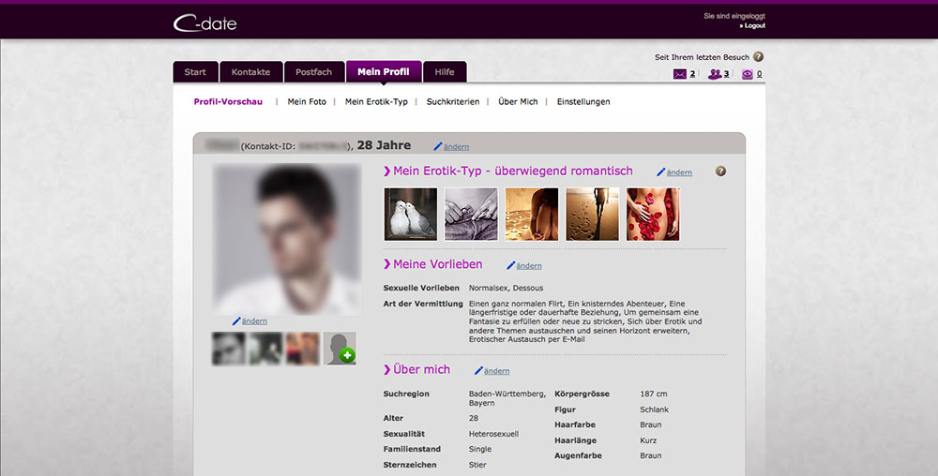
Task: Click the Logout link
Action: click(x=751, y=26)
